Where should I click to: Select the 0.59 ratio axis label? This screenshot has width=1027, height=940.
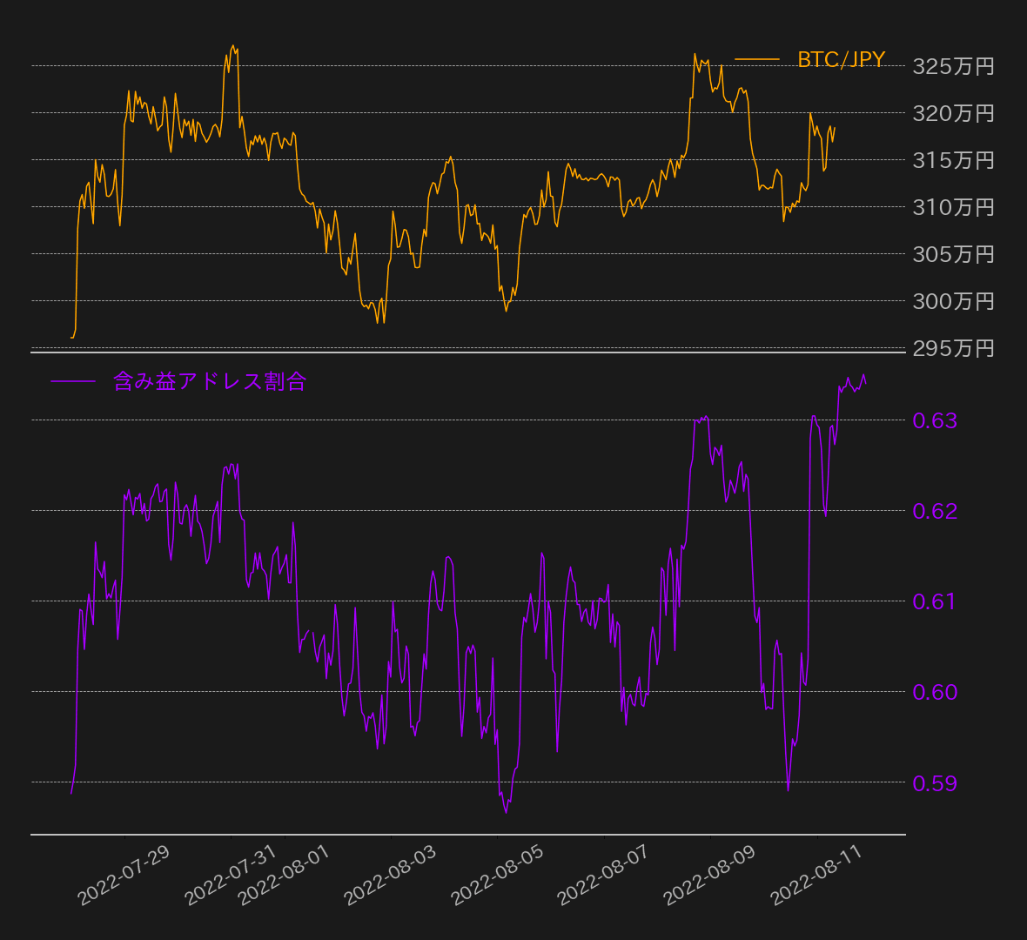(x=935, y=783)
